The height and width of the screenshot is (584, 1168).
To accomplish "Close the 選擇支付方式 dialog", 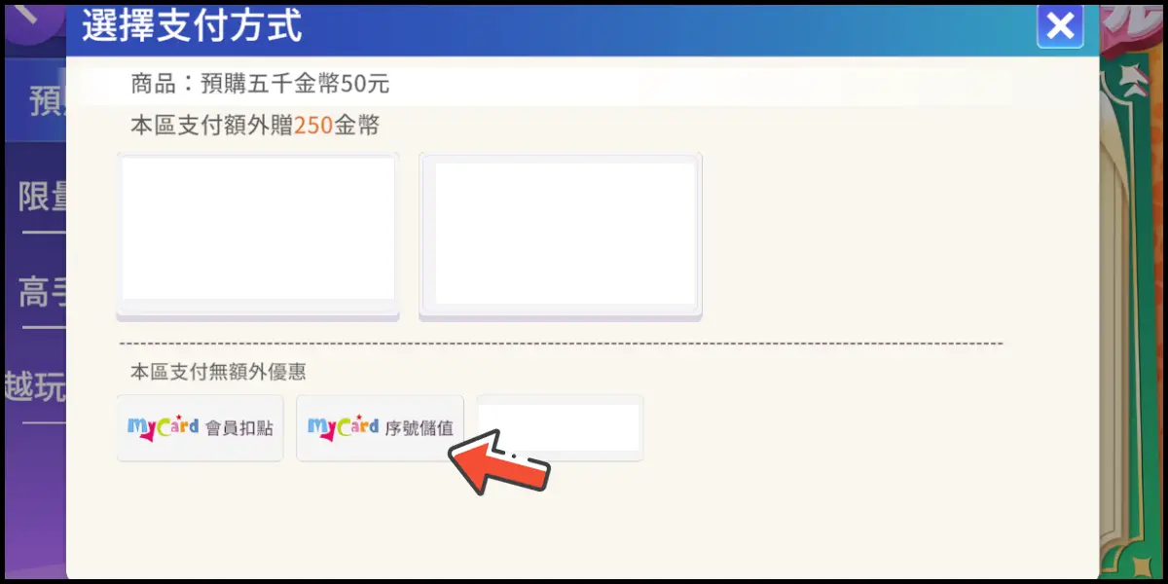I will click(x=1060, y=26).
